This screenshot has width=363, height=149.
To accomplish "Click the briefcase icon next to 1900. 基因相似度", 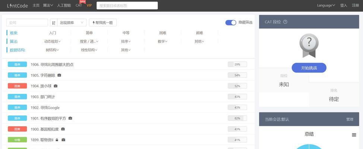I will (x=63, y=129).
